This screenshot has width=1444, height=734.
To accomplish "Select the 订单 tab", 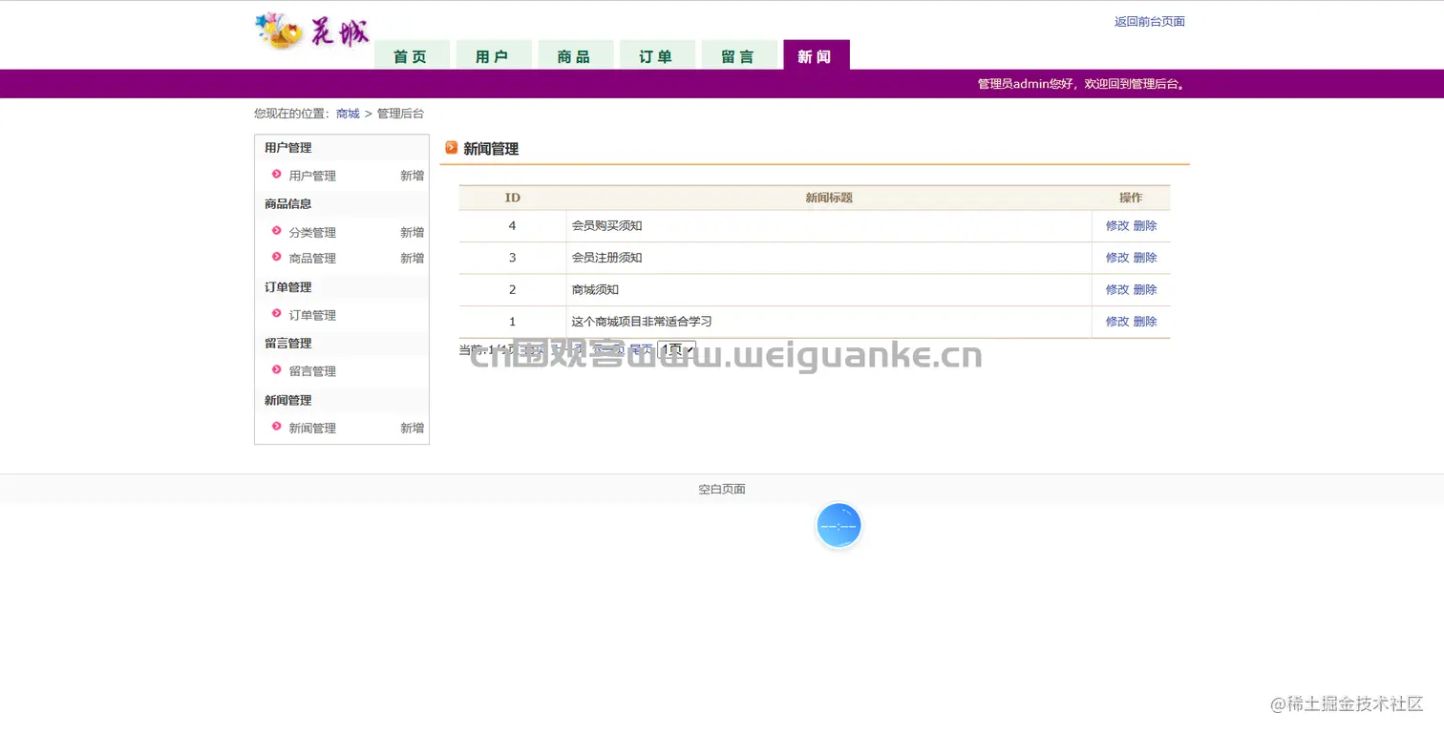I will point(657,55).
